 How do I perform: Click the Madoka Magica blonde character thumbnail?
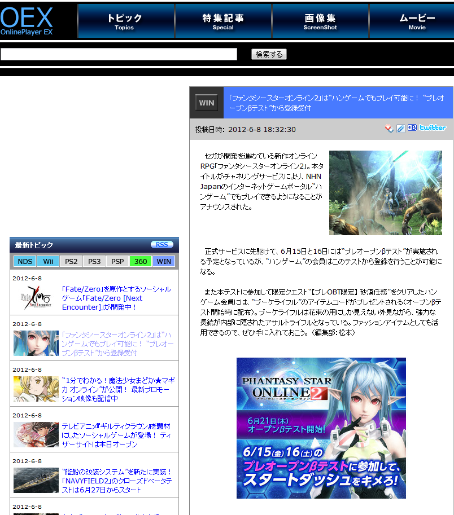click(x=36, y=389)
